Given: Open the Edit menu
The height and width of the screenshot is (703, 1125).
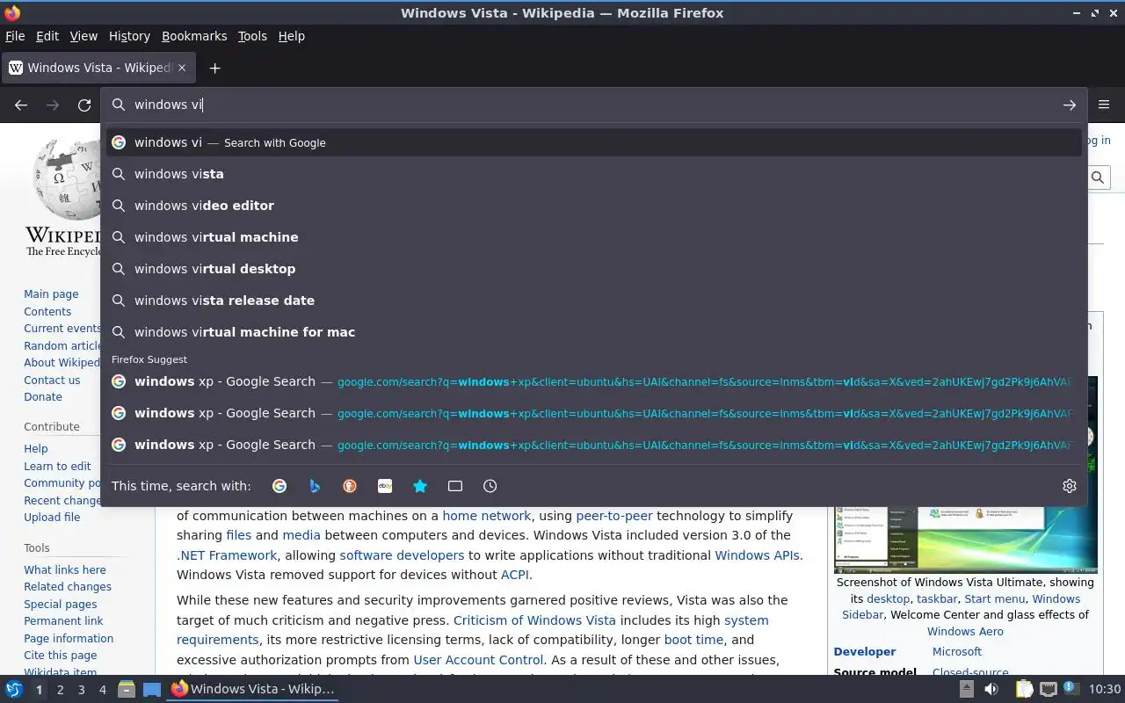Looking at the screenshot, I should pyautogui.click(x=47, y=36).
